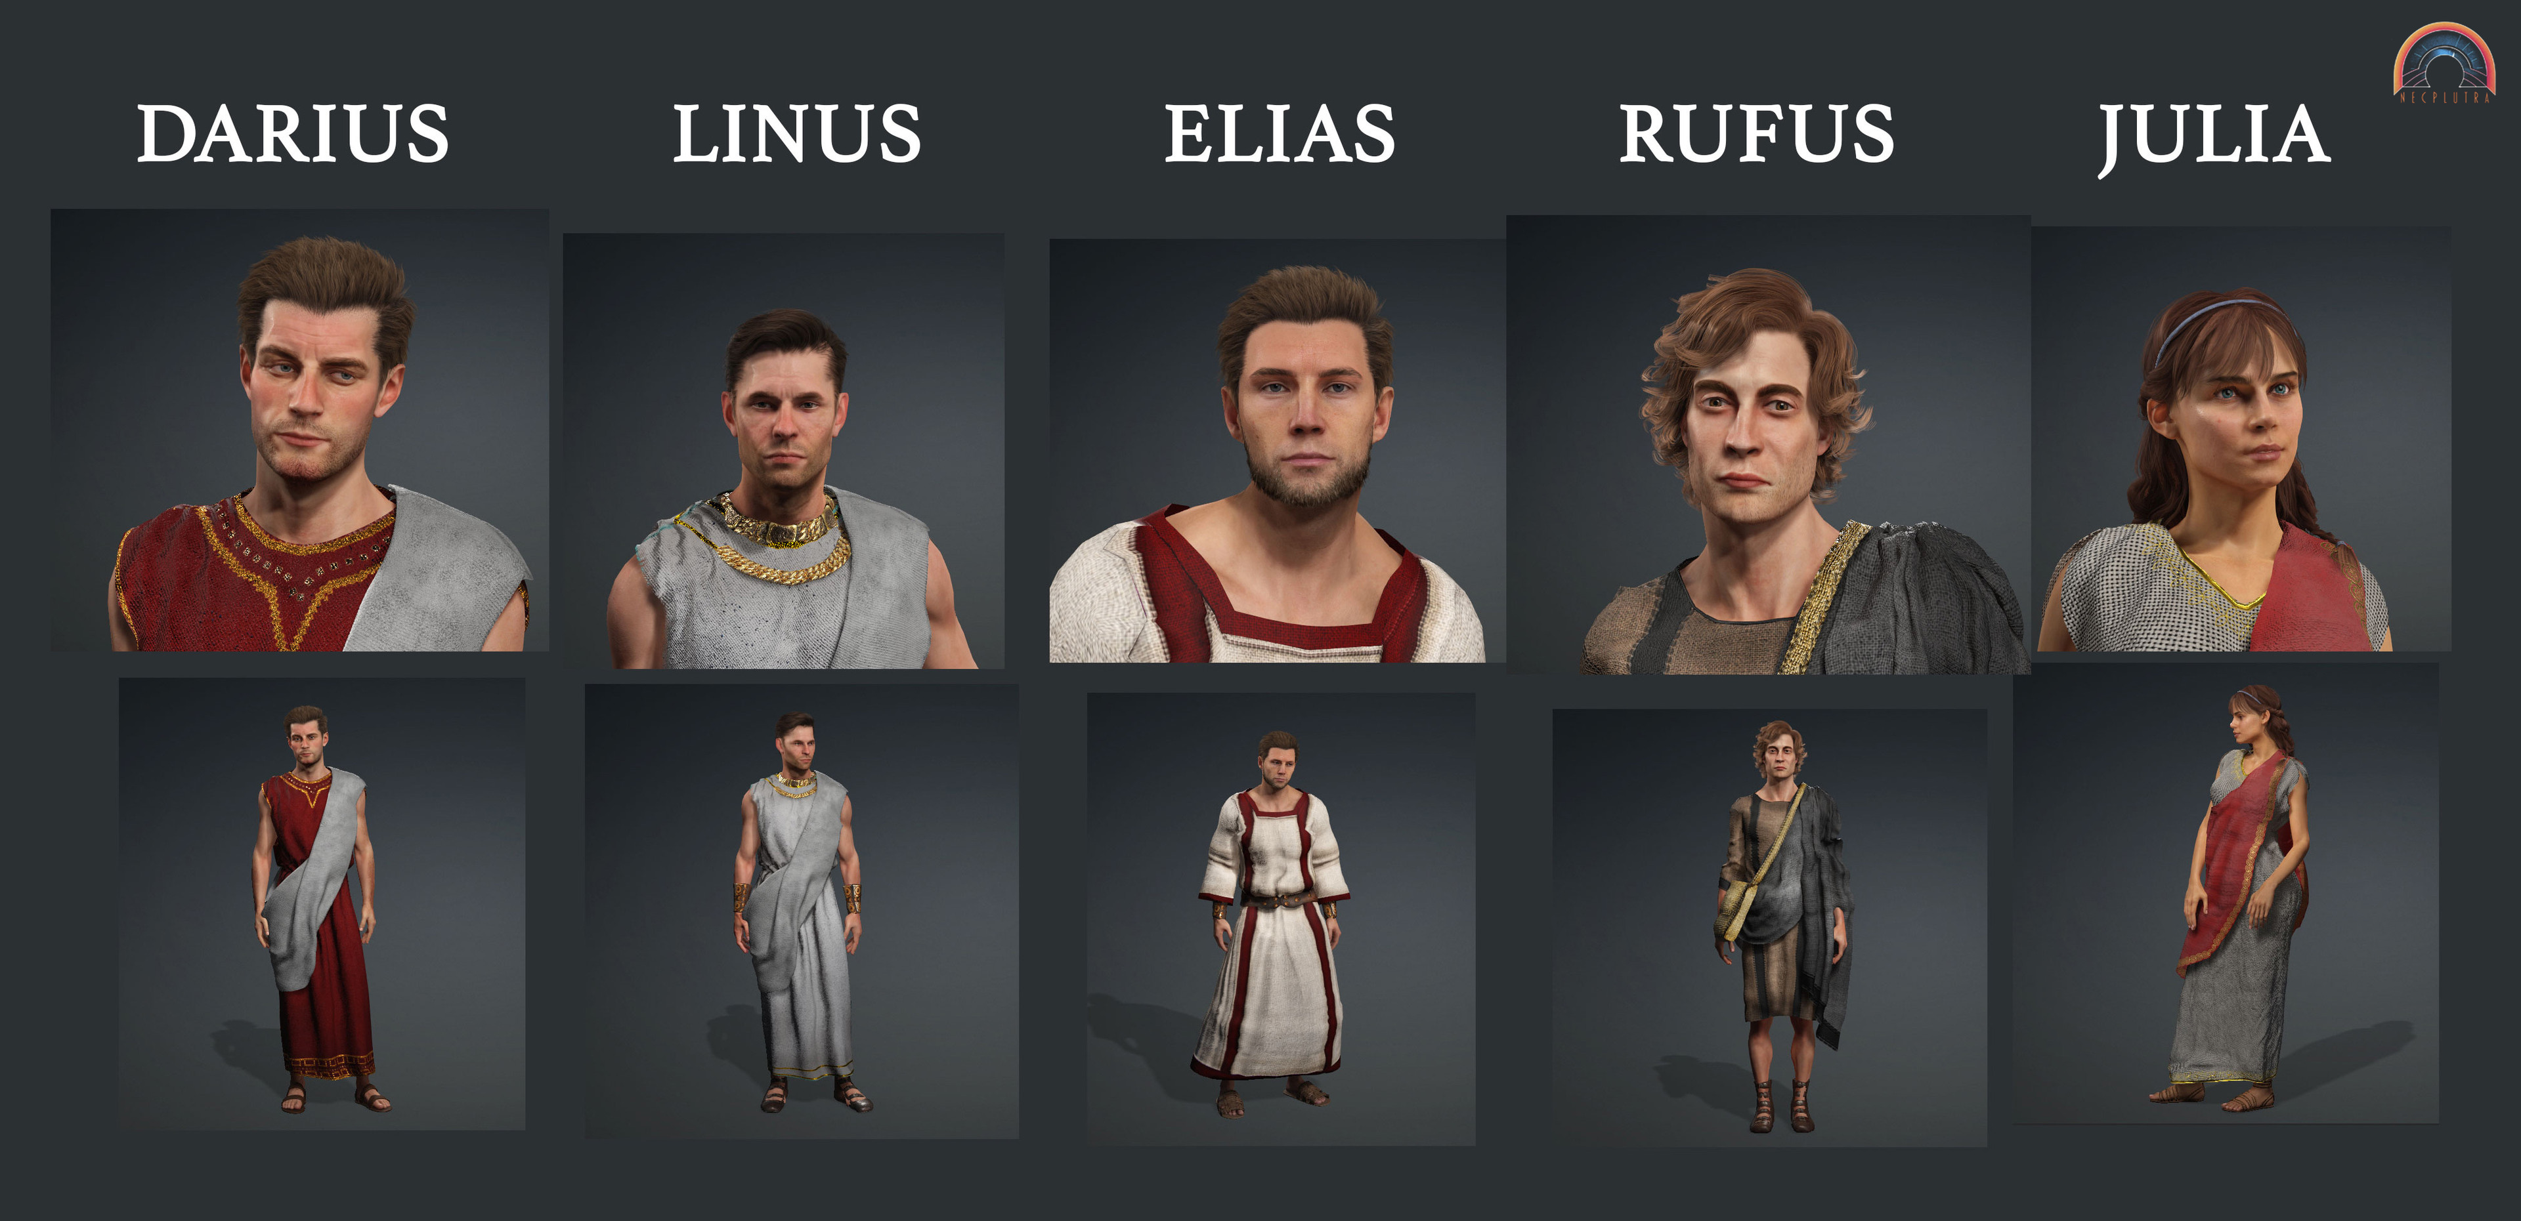Open Darius's full-body red tunic render
Viewport: 2521px width, 1221px height.
pyautogui.click(x=322, y=904)
